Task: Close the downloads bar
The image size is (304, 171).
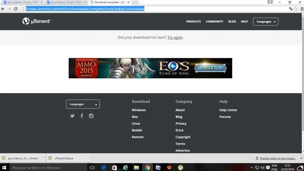Action: (301, 158)
